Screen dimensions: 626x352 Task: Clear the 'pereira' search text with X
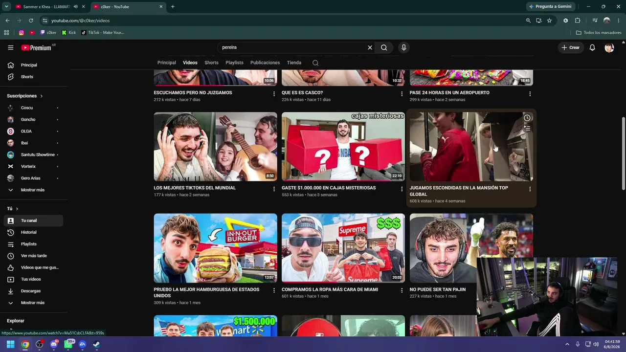(370, 47)
